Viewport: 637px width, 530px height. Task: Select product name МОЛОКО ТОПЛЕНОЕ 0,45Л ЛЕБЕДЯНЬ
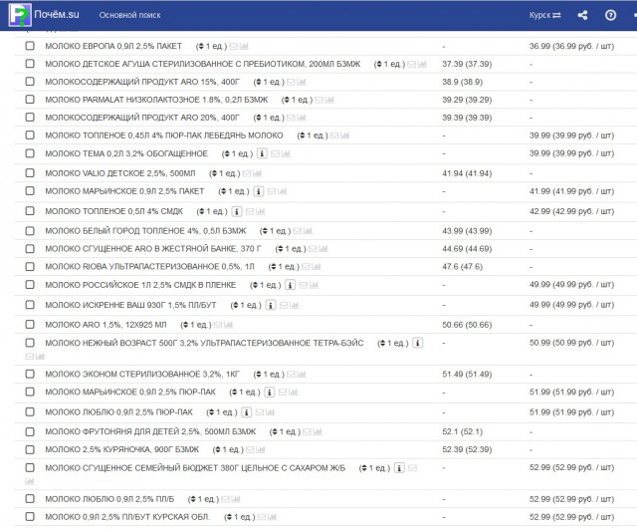point(164,135)
